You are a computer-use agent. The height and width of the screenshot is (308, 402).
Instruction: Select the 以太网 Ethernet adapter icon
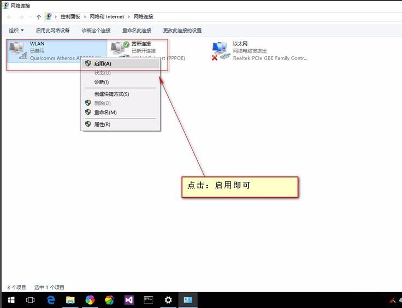(220, 50)
